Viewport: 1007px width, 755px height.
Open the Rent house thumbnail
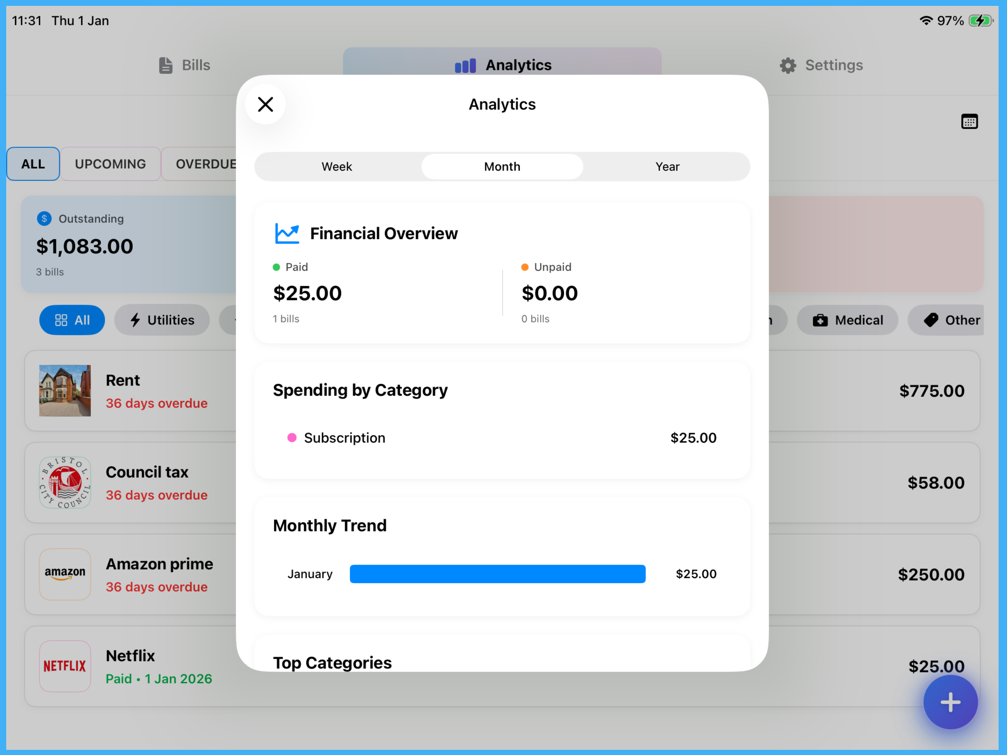tap(65, 390)
